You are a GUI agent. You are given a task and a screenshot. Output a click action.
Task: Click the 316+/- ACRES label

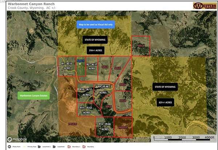click(94, 50)
